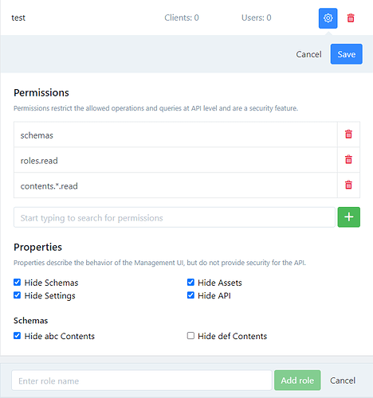The image size is (373, 398).
Task: Delete the contents.*.read permission
Action: [348, 185]
